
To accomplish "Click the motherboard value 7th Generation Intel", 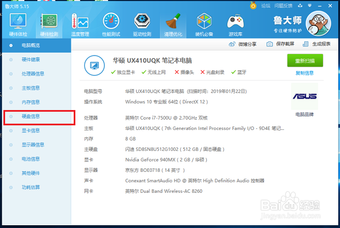I will pos(205,128).
